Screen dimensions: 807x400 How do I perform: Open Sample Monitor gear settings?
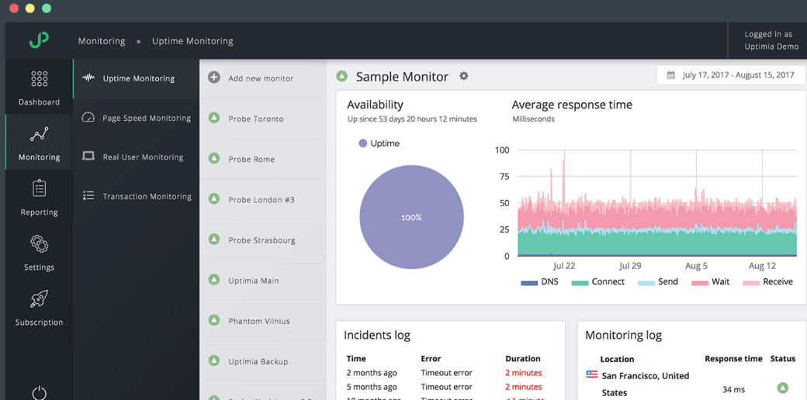click(x=464, y=76)
